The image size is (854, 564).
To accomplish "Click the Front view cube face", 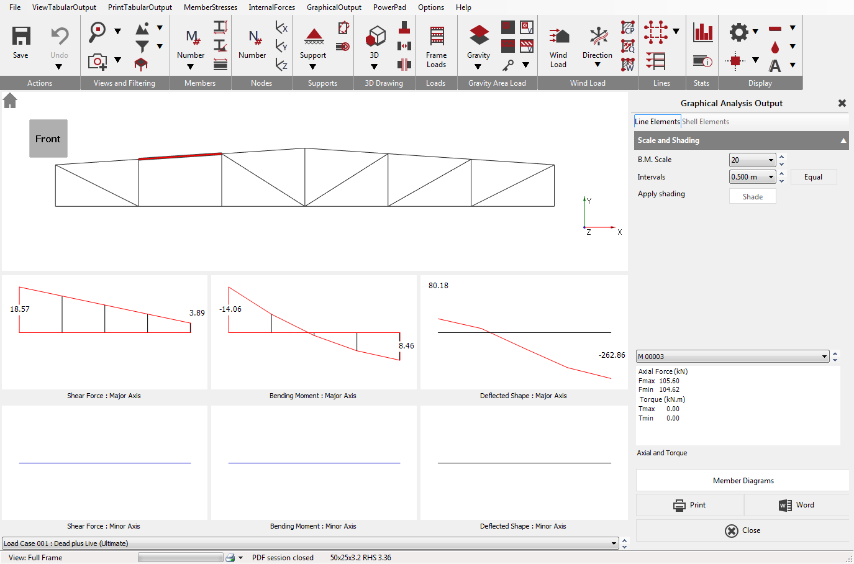I will (48, 139).
